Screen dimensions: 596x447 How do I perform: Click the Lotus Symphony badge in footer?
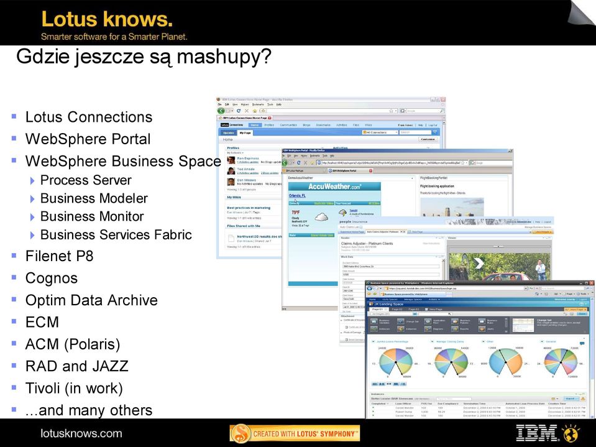coord(295,433)
